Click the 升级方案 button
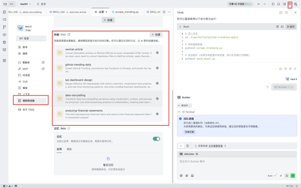This screenshot has height=188, width=301. pos(189,132)
